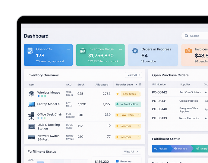Screen dimensions: 208x163
Task: Click the stock value 1,220
Action: (x=82, y=104)
